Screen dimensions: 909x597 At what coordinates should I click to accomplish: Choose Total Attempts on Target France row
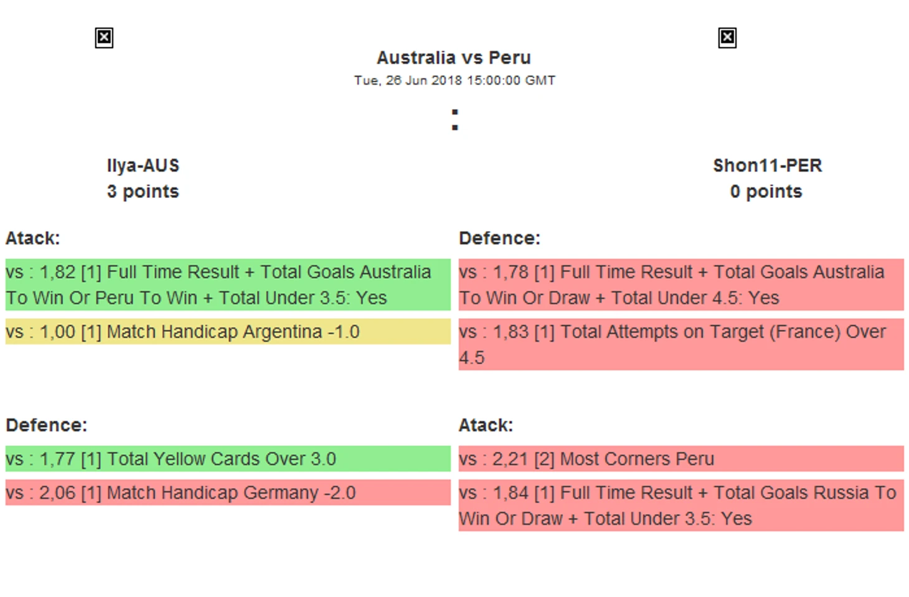click(681, 344)
